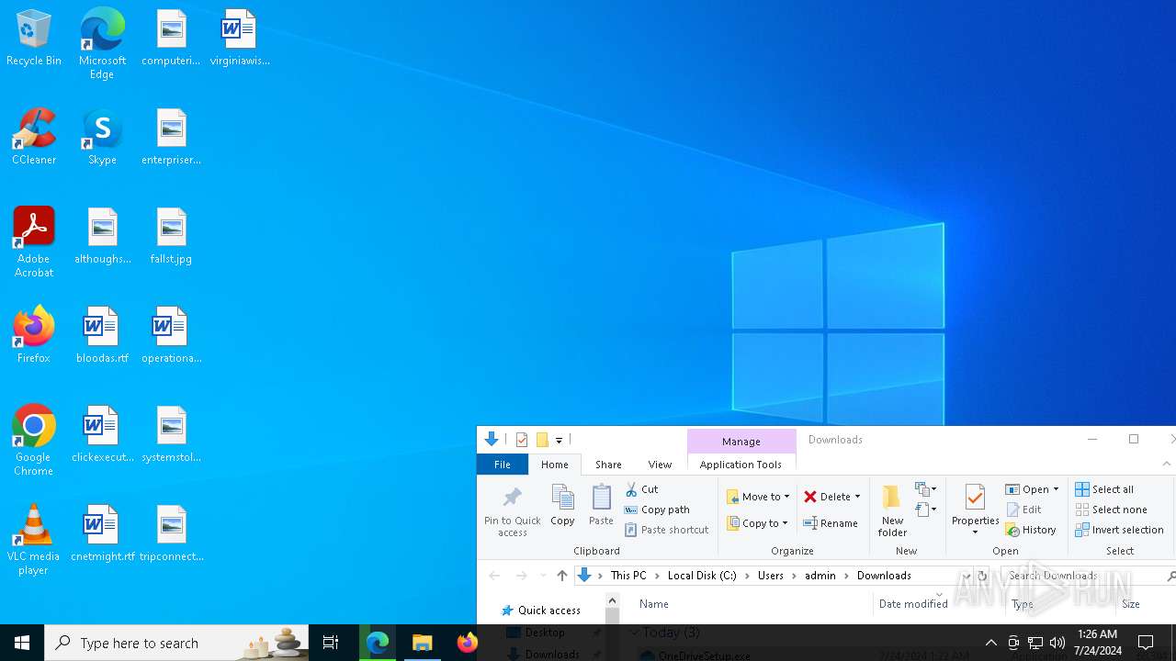Expand Properties dropdown arrow
The width and height of the screenshot is (1176, 661).
point(975,532)
